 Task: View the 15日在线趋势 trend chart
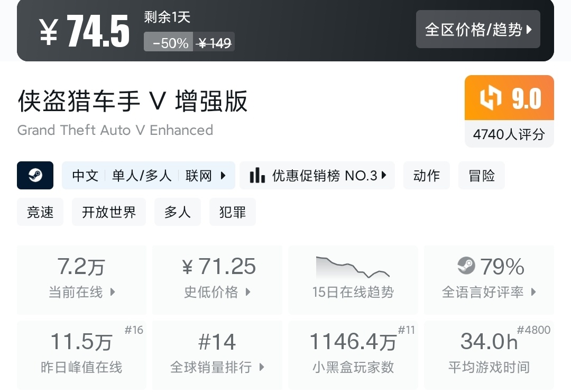[x=353, y=280]
